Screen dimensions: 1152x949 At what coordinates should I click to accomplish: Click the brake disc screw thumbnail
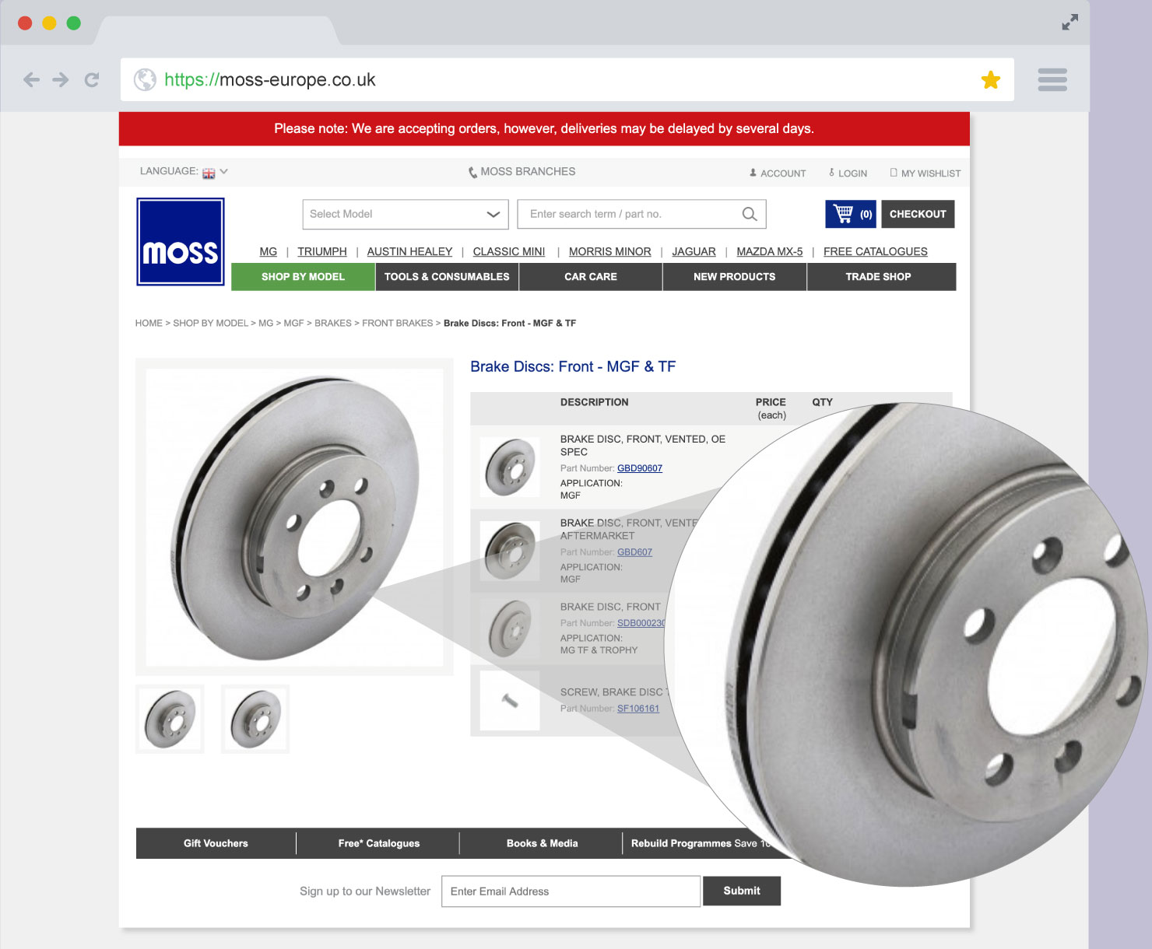510,700
